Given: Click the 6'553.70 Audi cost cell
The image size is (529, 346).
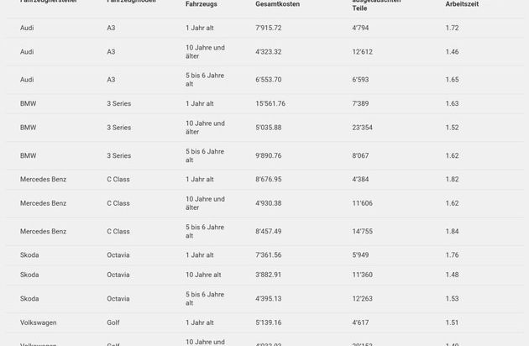Looking at the screenshot, I should [x=269, y=80].
